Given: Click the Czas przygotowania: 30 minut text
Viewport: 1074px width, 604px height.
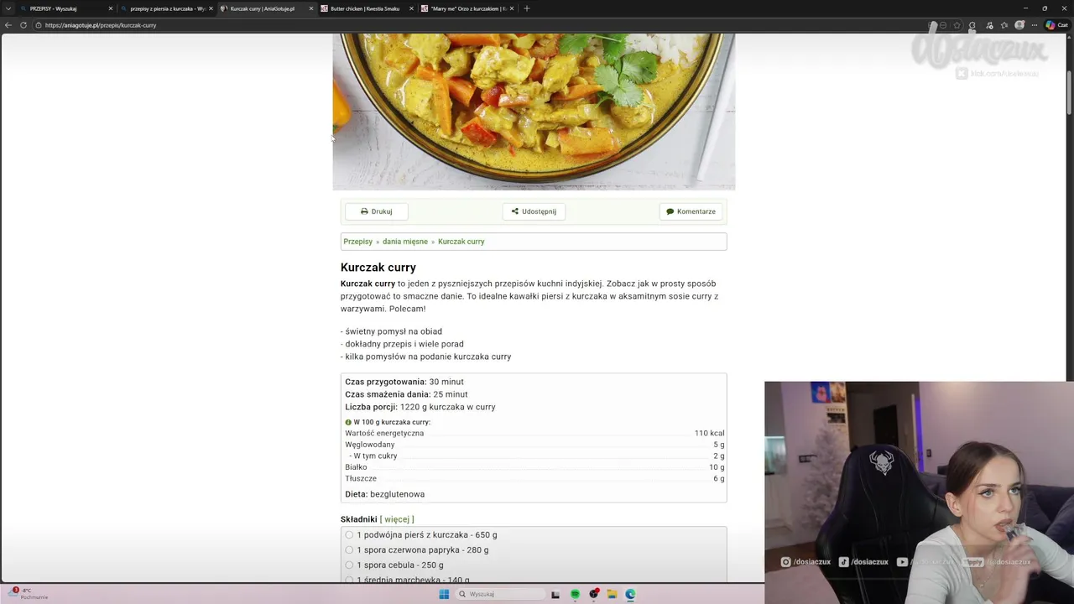Looking at the screenshot, I should (404, 382).
